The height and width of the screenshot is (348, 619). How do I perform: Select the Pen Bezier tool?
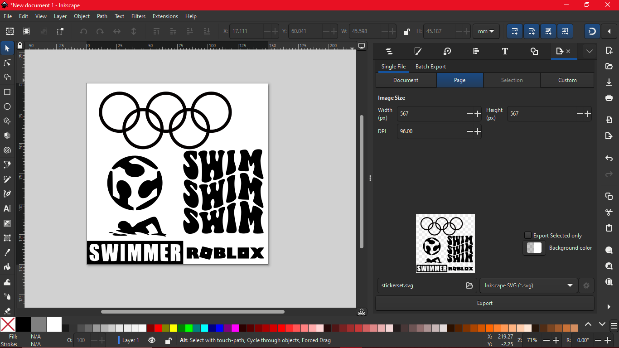(x=7, y=164)
